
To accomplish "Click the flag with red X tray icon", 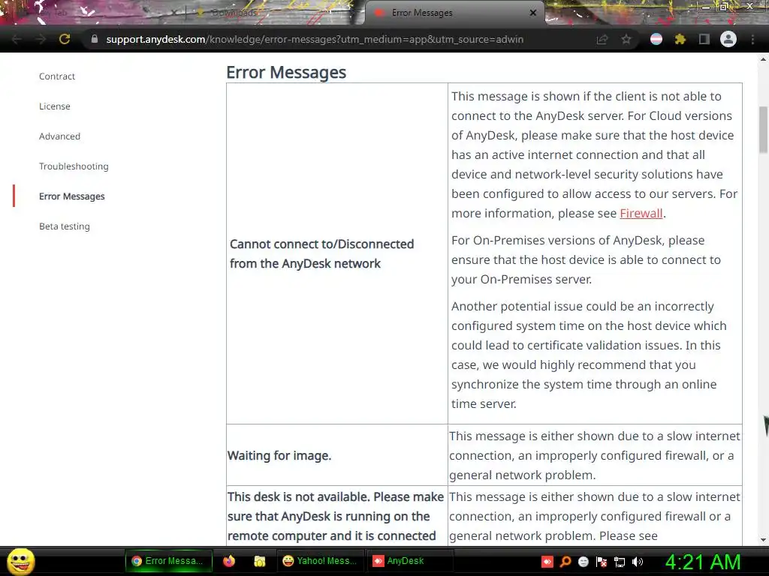I will (x=602, y=562).
